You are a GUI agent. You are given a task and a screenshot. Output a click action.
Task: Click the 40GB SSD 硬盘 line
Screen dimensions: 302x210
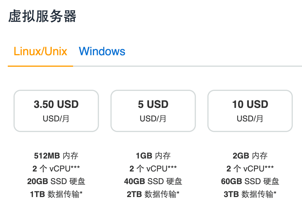pyautogui.click(x=153, y=181)
